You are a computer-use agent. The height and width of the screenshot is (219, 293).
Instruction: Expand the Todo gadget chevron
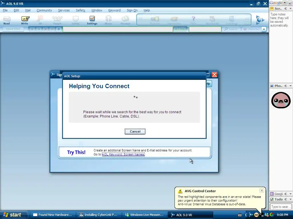tap(286, 199)
